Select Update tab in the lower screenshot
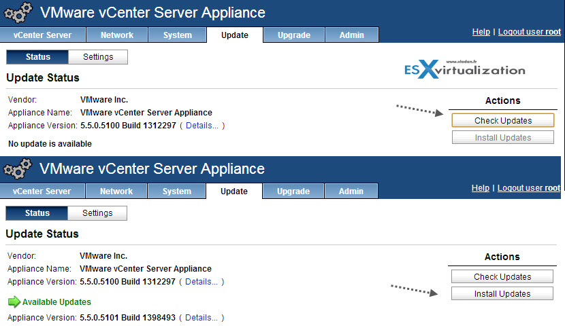The width and height of the screenshot is (565, 330). click(x=234, y=191)
